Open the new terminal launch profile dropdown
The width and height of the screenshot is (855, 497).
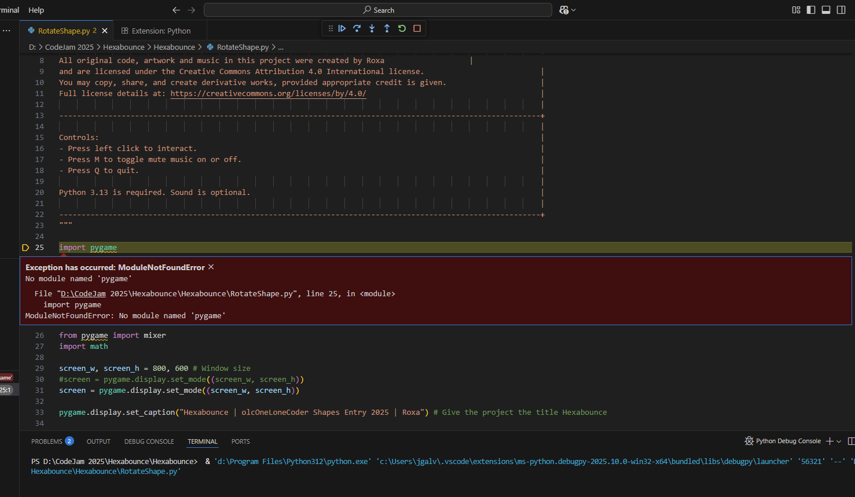point(839,441)
